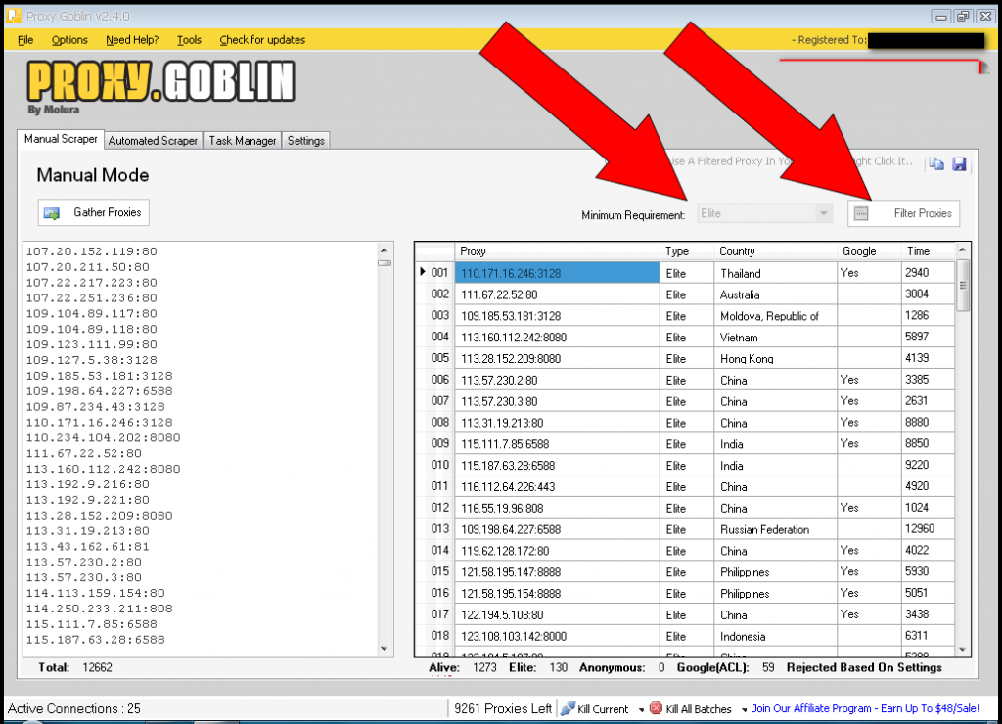Viewport: 1002px width, 724px height.
Task: Click the Proxy Goblin title bar icon
Action: tap(14, 16)
